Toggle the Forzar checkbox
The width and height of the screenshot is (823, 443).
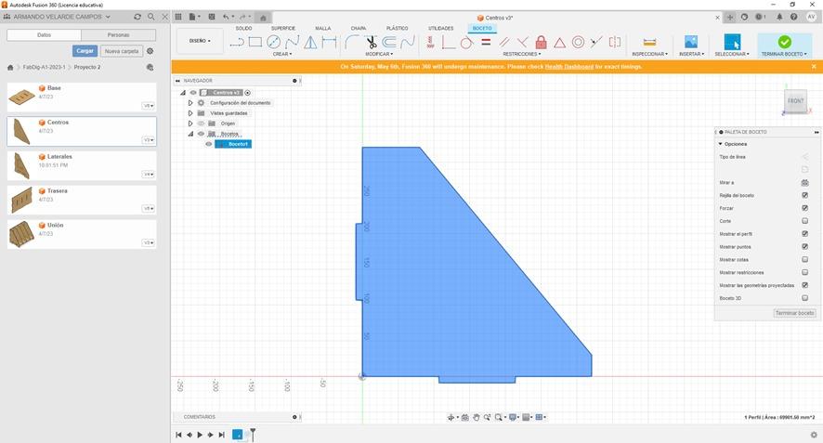(804, 208)
